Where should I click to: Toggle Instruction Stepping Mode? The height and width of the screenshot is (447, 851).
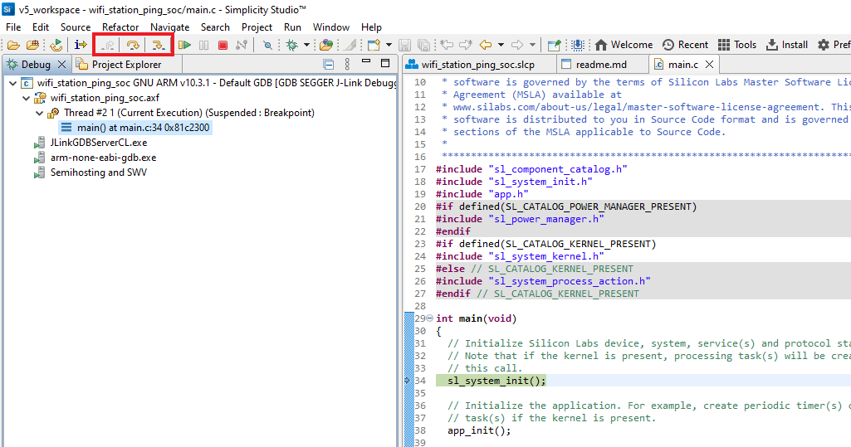coord(81,45)
